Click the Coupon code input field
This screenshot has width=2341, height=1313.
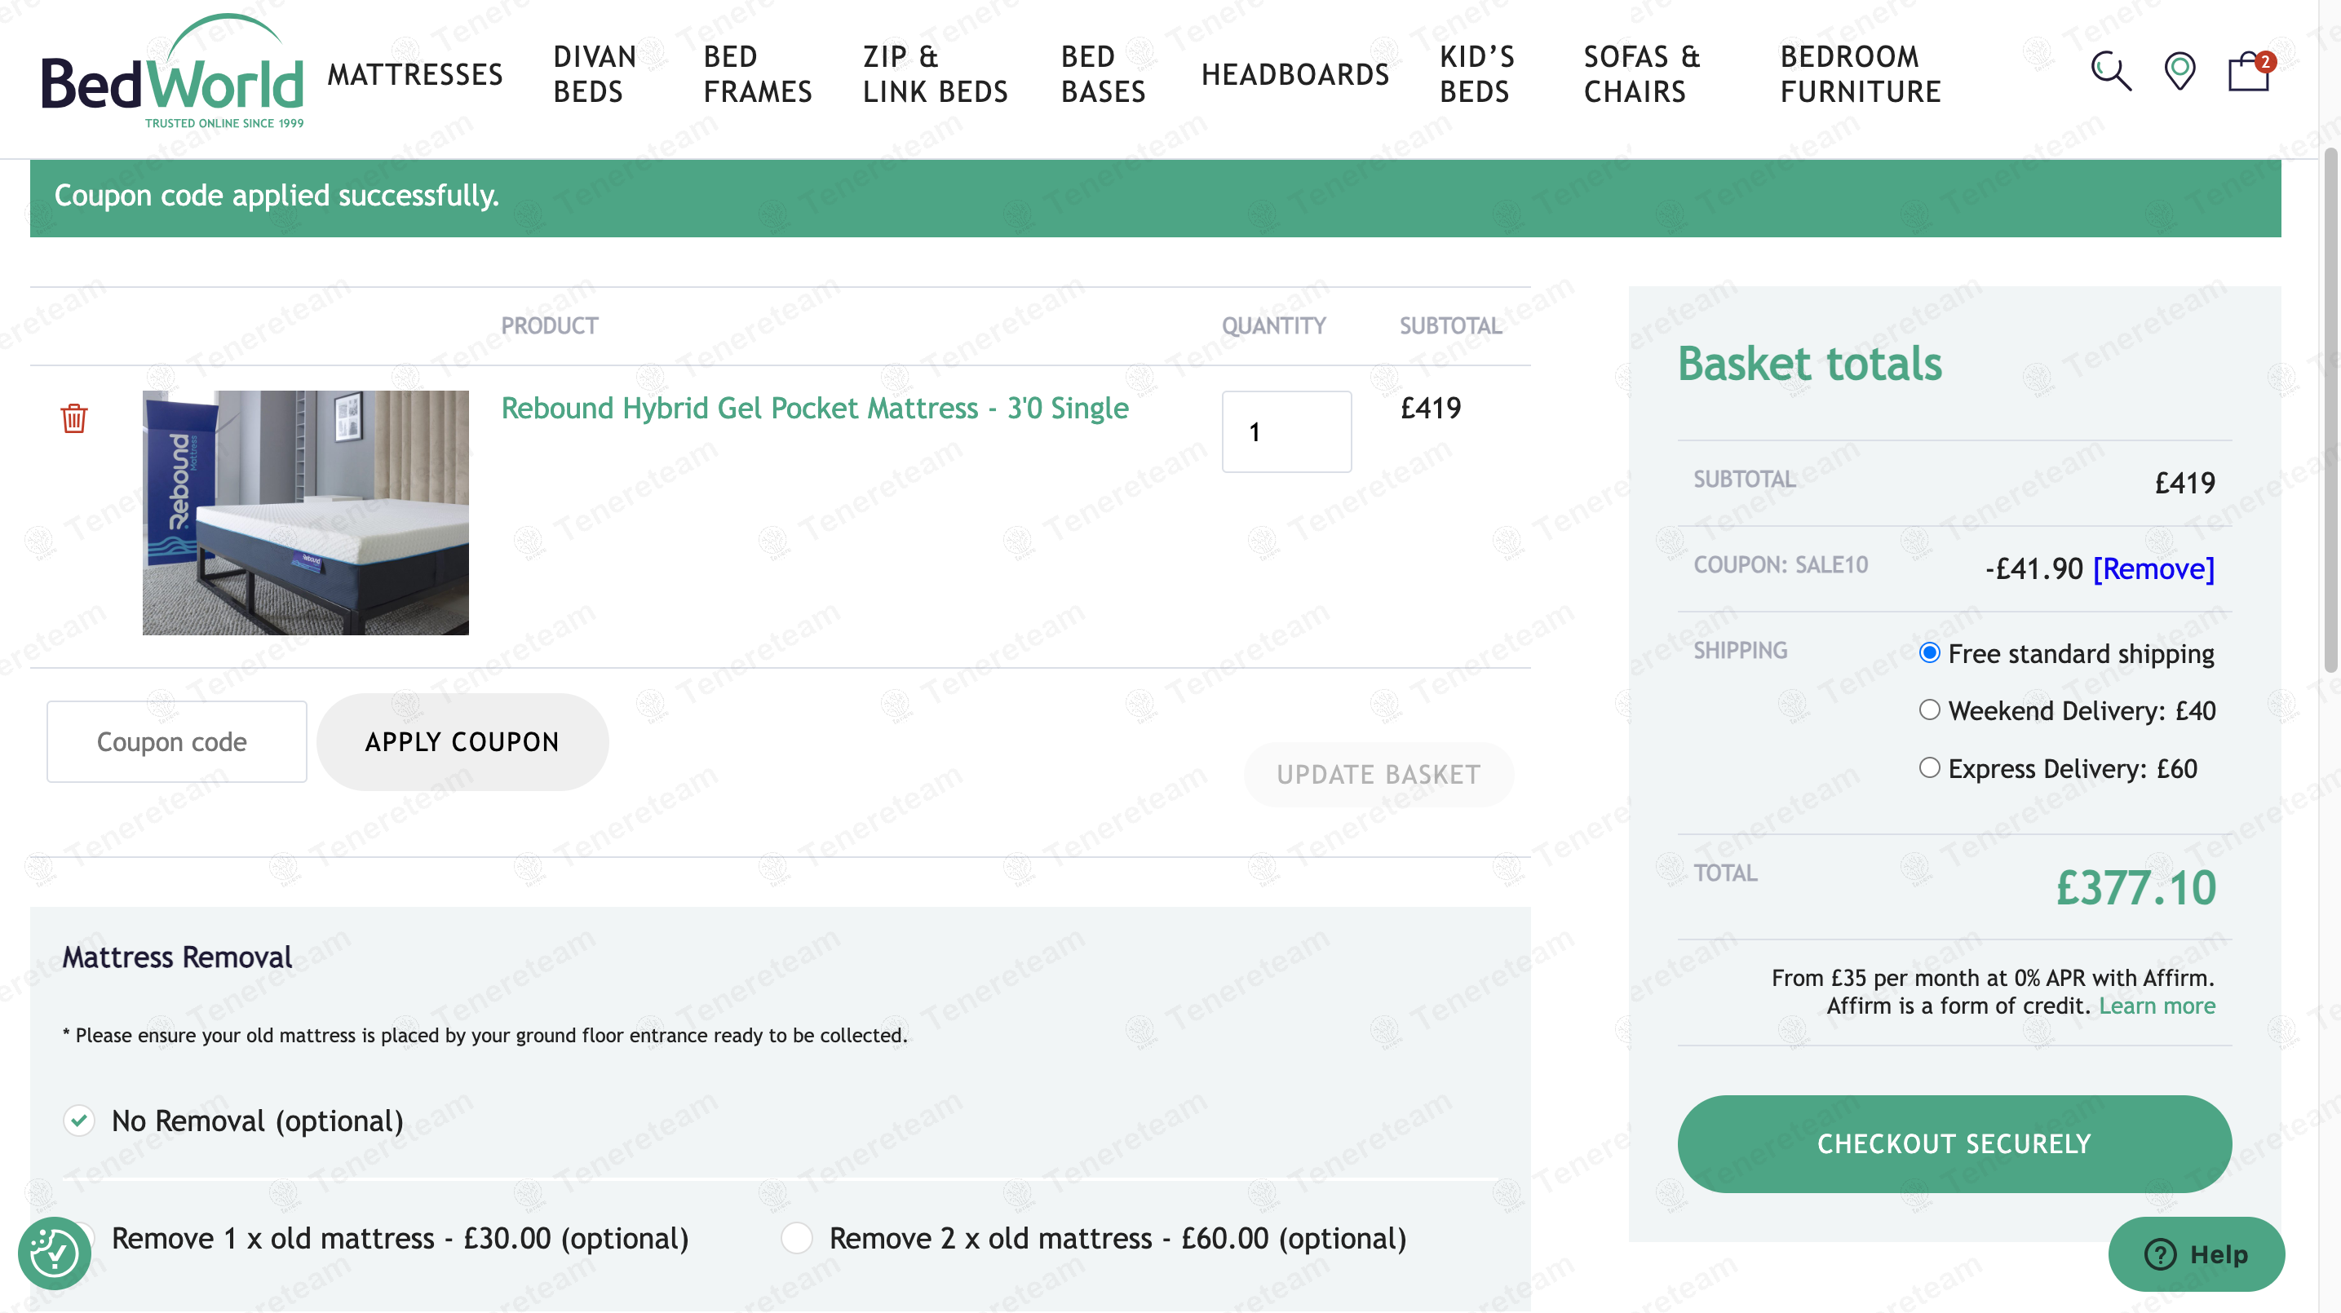[177, 741]
